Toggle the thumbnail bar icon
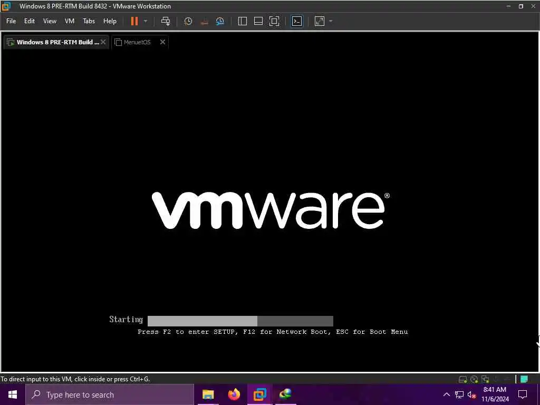 (x=258, y=21)
